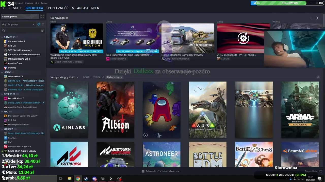Viewport: 325px width, 182px height.
Task: Switch to Chrome on the taskbar
Action: tap(78, 179)
